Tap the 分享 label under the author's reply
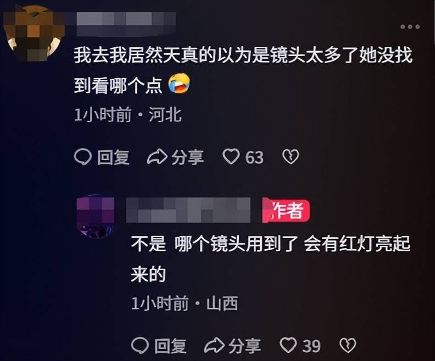The image size is (435, 361). pyautogui.click(x=245, y=346)
